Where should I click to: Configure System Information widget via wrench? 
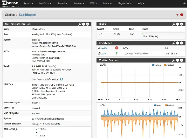coord(80,24)
